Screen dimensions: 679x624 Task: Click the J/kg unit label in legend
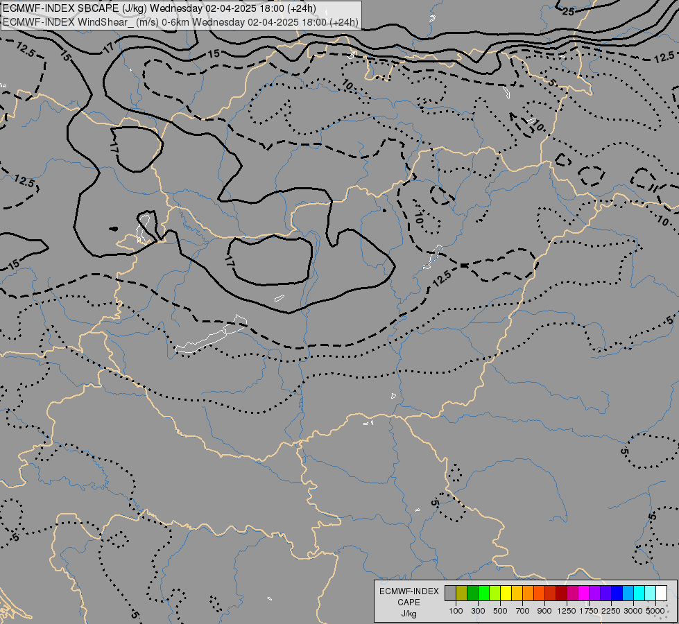[409, 614]
